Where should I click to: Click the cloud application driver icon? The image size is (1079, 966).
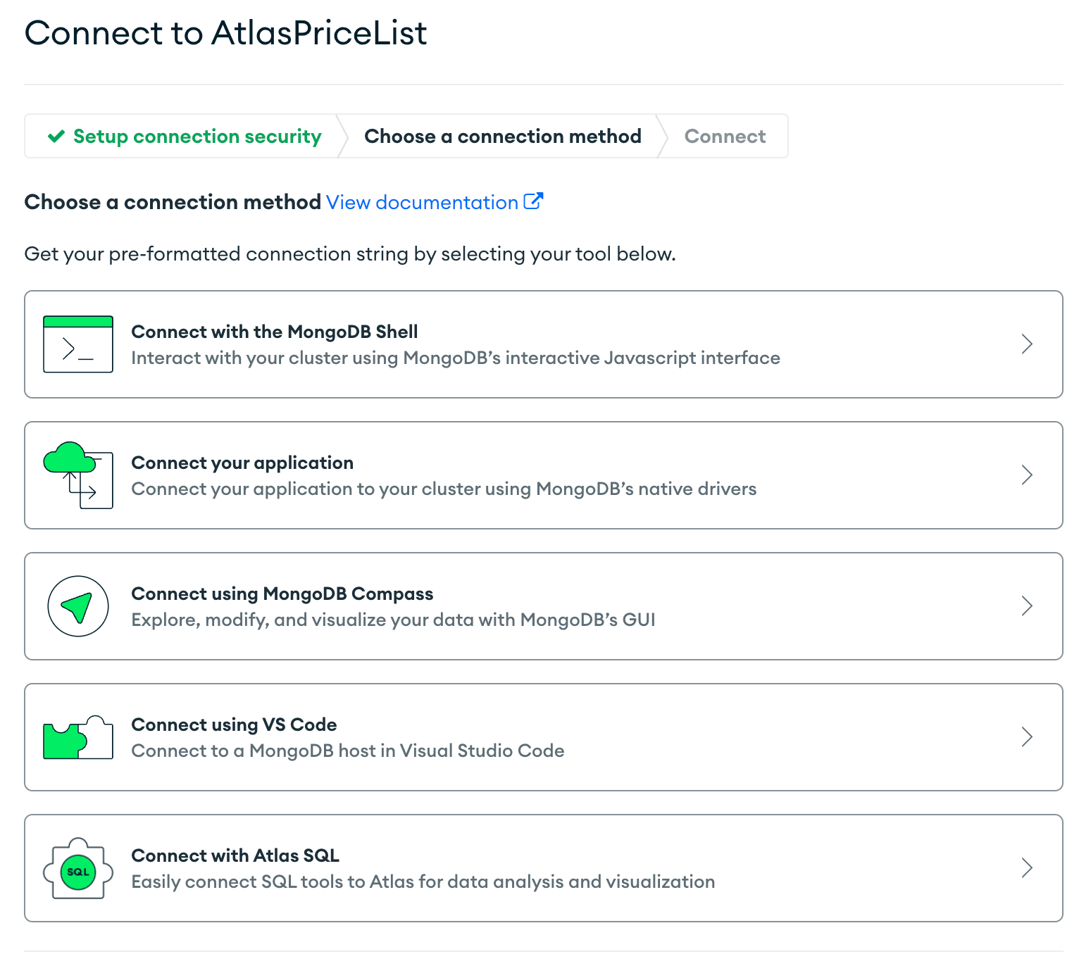pyautogui.click(x=78, y=475)
